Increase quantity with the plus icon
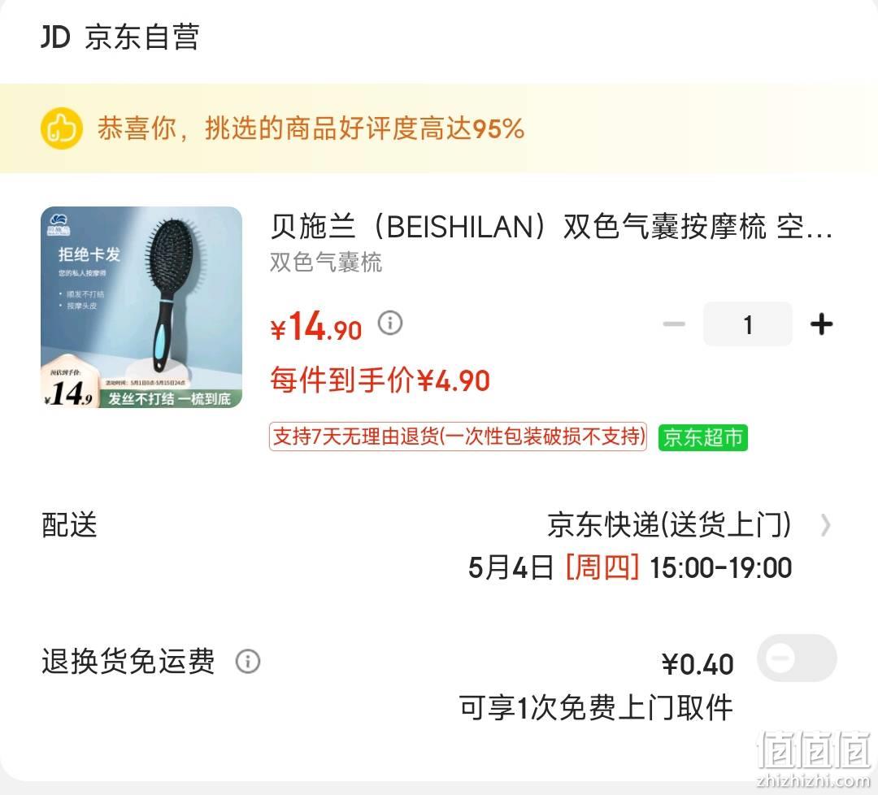 pos(821,324)
